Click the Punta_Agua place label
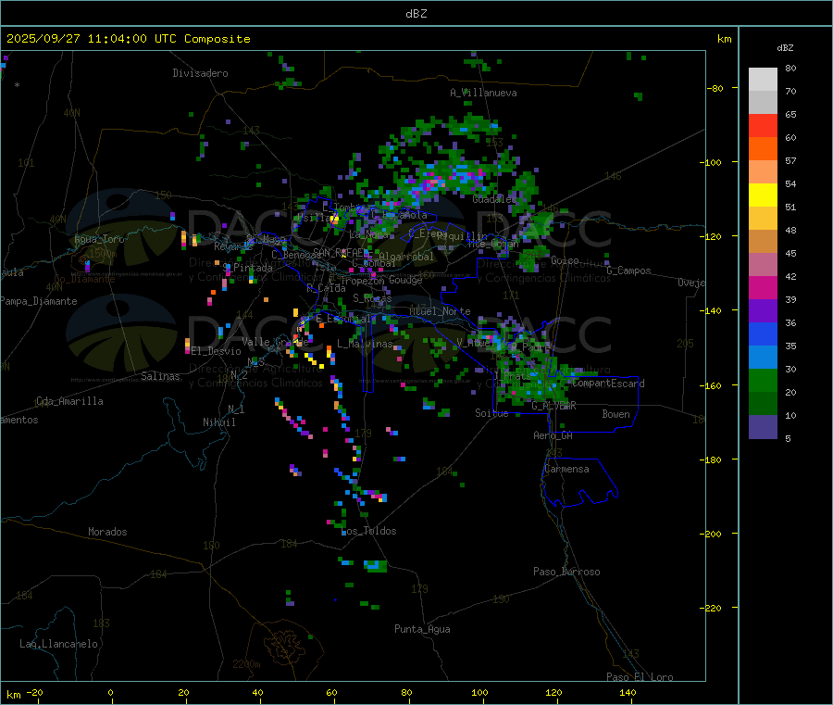 coord(422,629)
